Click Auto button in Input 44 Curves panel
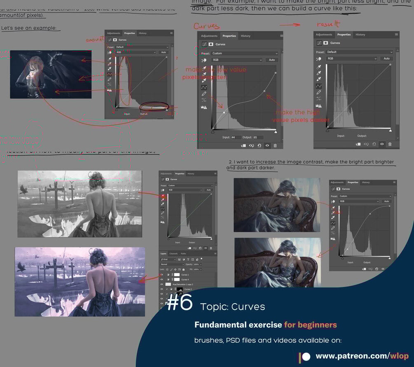The height and width of the screenshot is (367, 414). [x=272, y=60]
